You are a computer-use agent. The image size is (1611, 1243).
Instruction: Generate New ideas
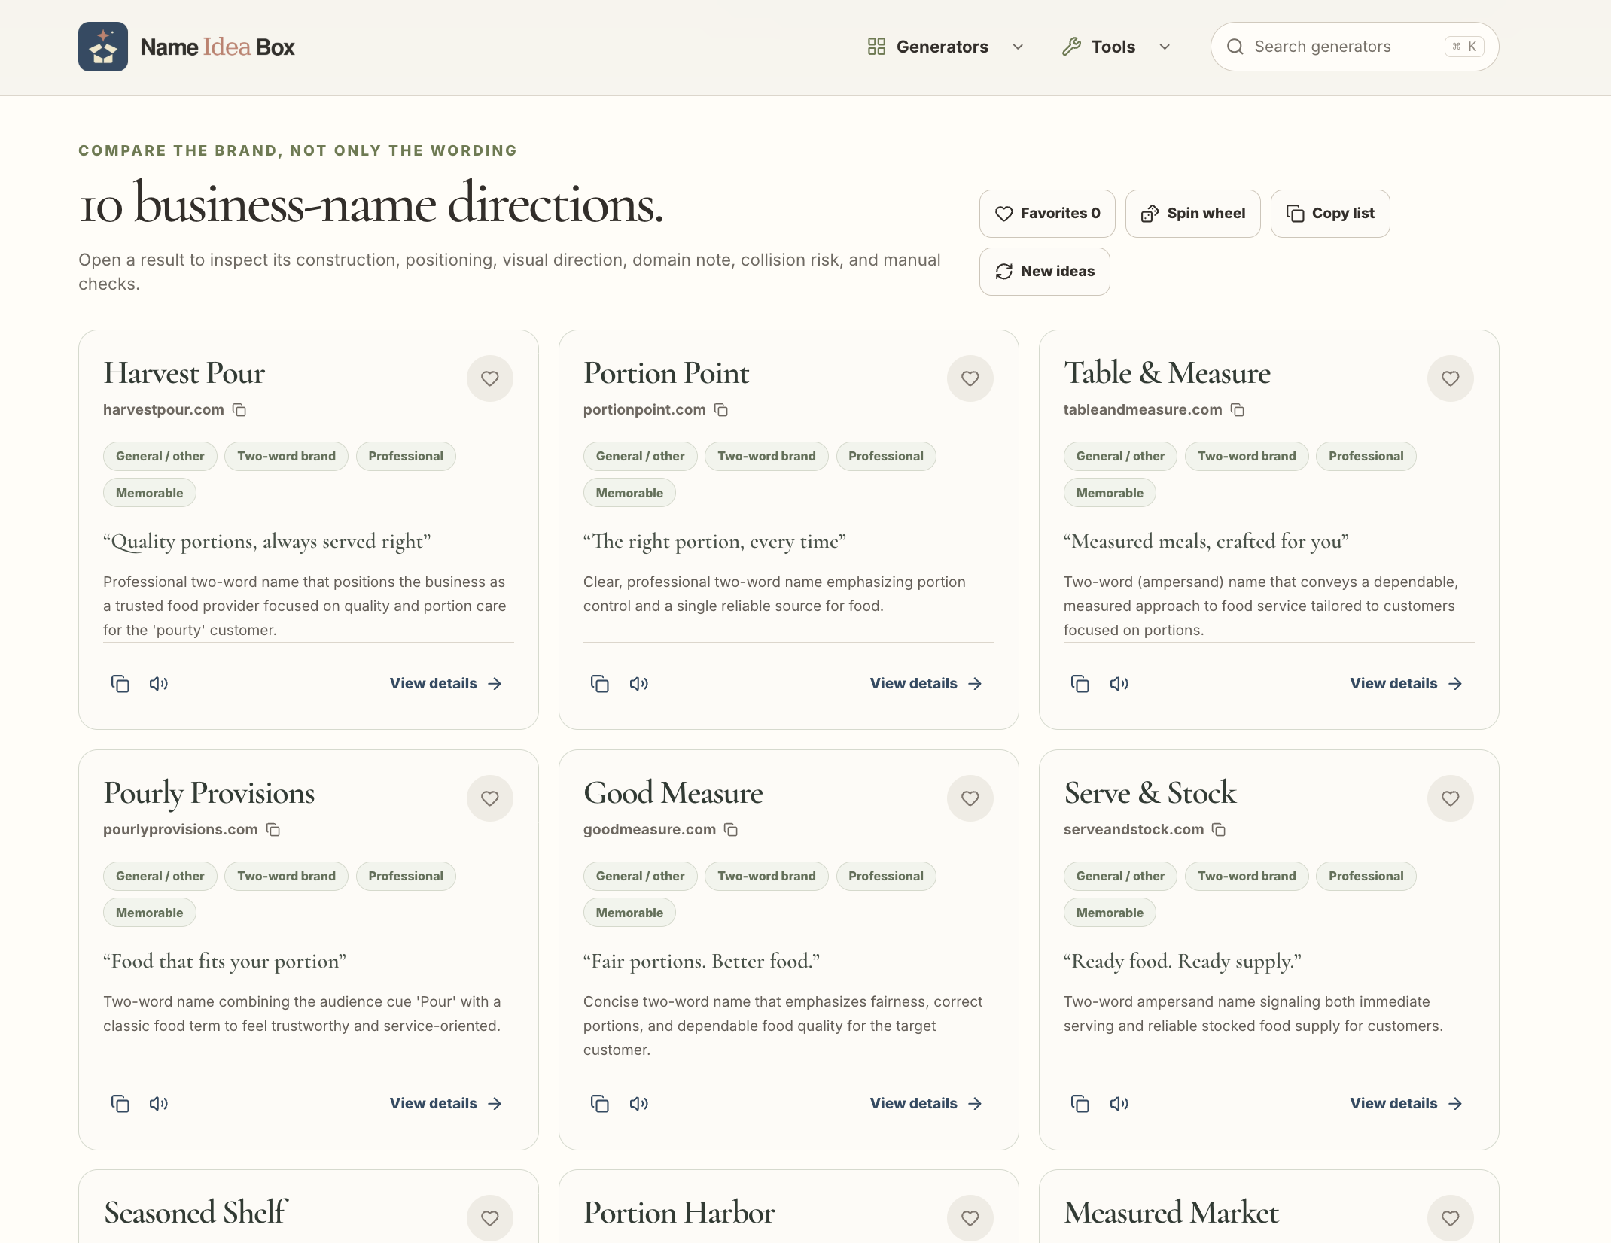pyautogui.click(x=1045, y=272)
